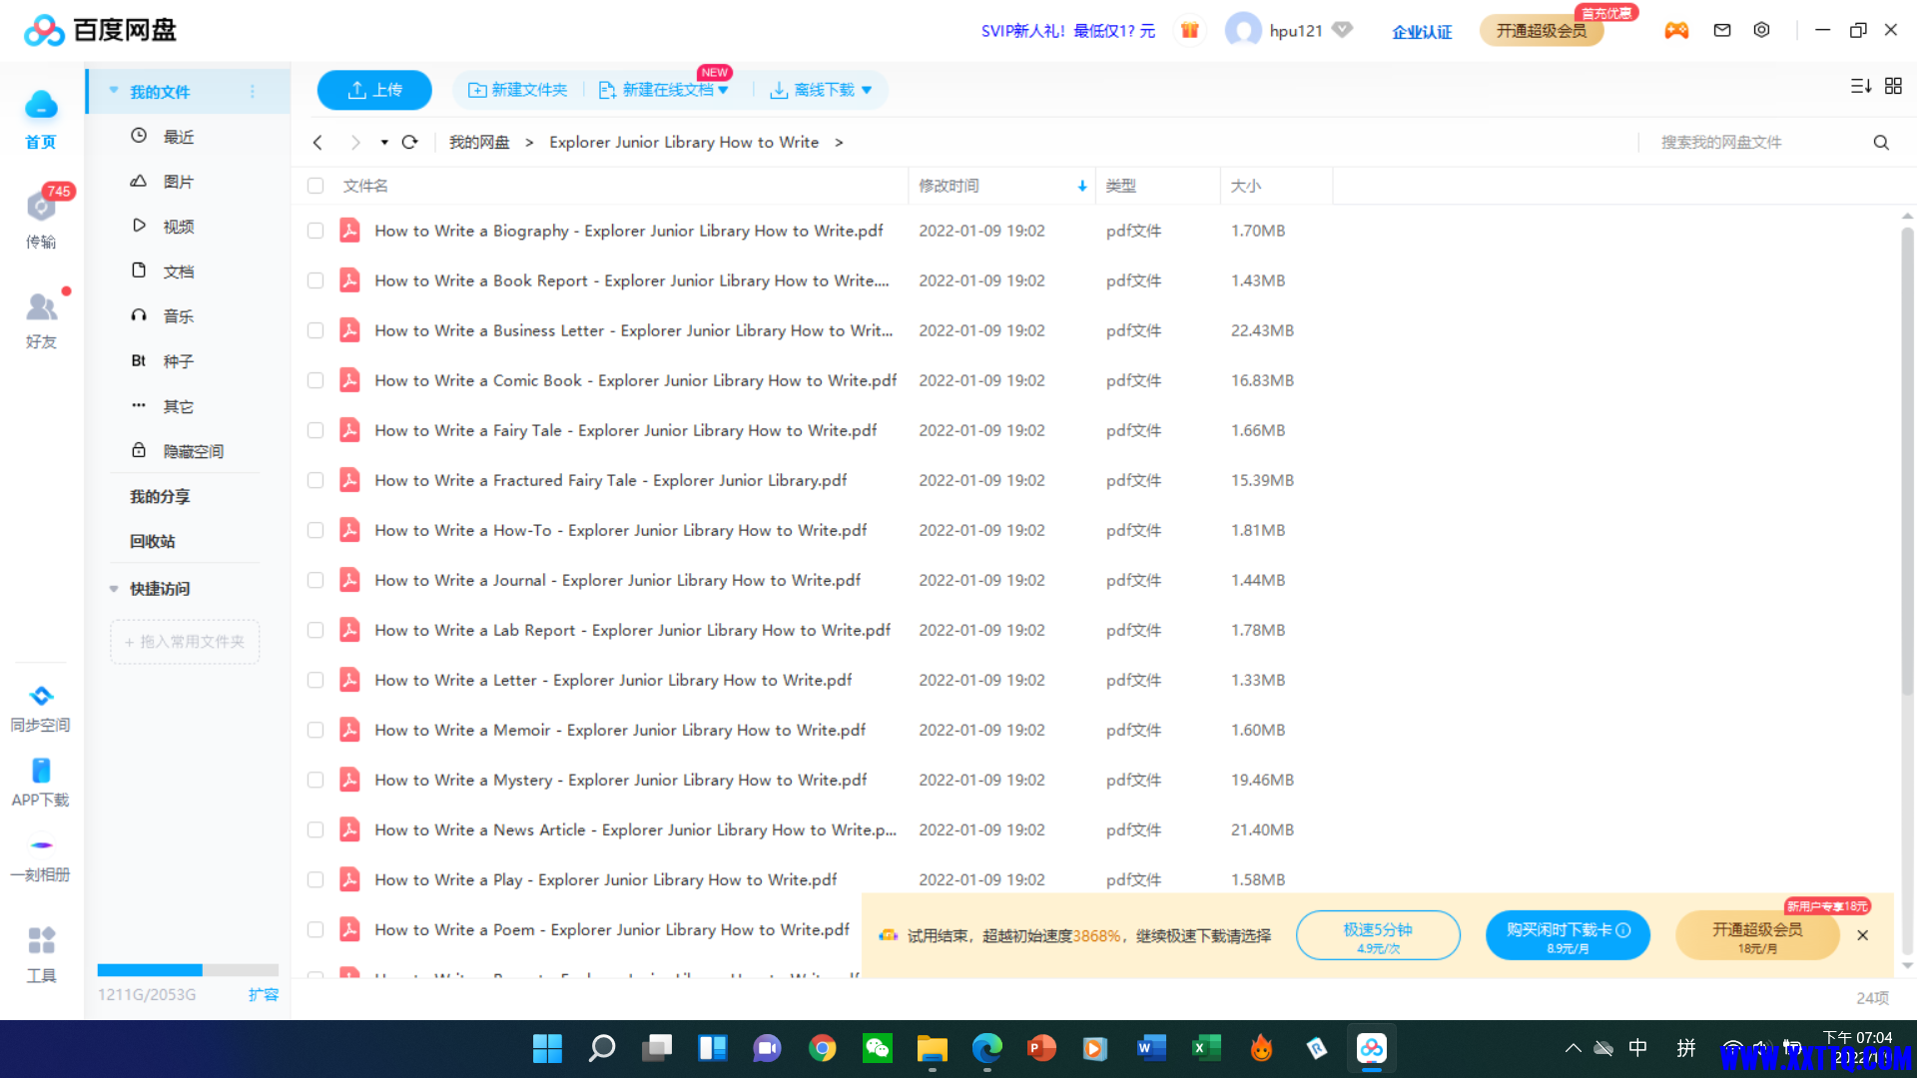1917x1078 pixels.
Task: Open the 首页 home section
Action: click(x=41, y=118)
